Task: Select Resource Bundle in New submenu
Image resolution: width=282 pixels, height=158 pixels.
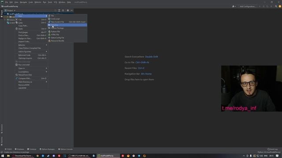Action: (67, 41)
